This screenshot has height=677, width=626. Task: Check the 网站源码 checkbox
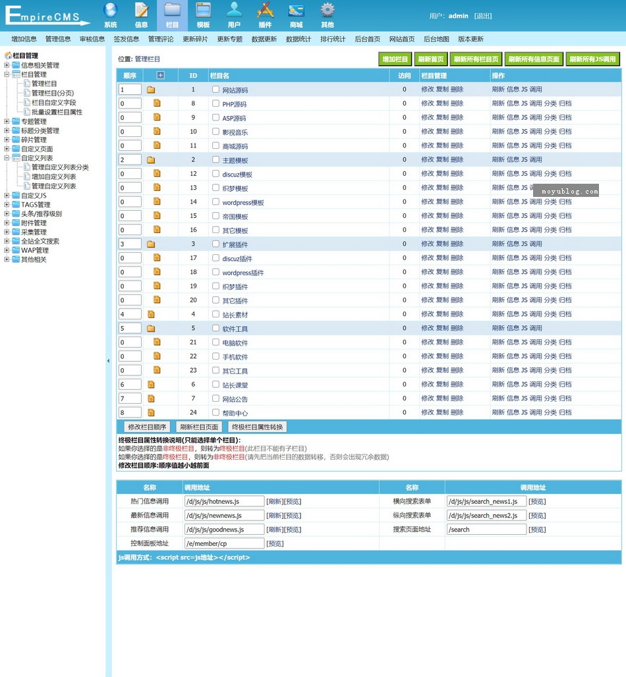pyautogui.click(x=215, y=90)
